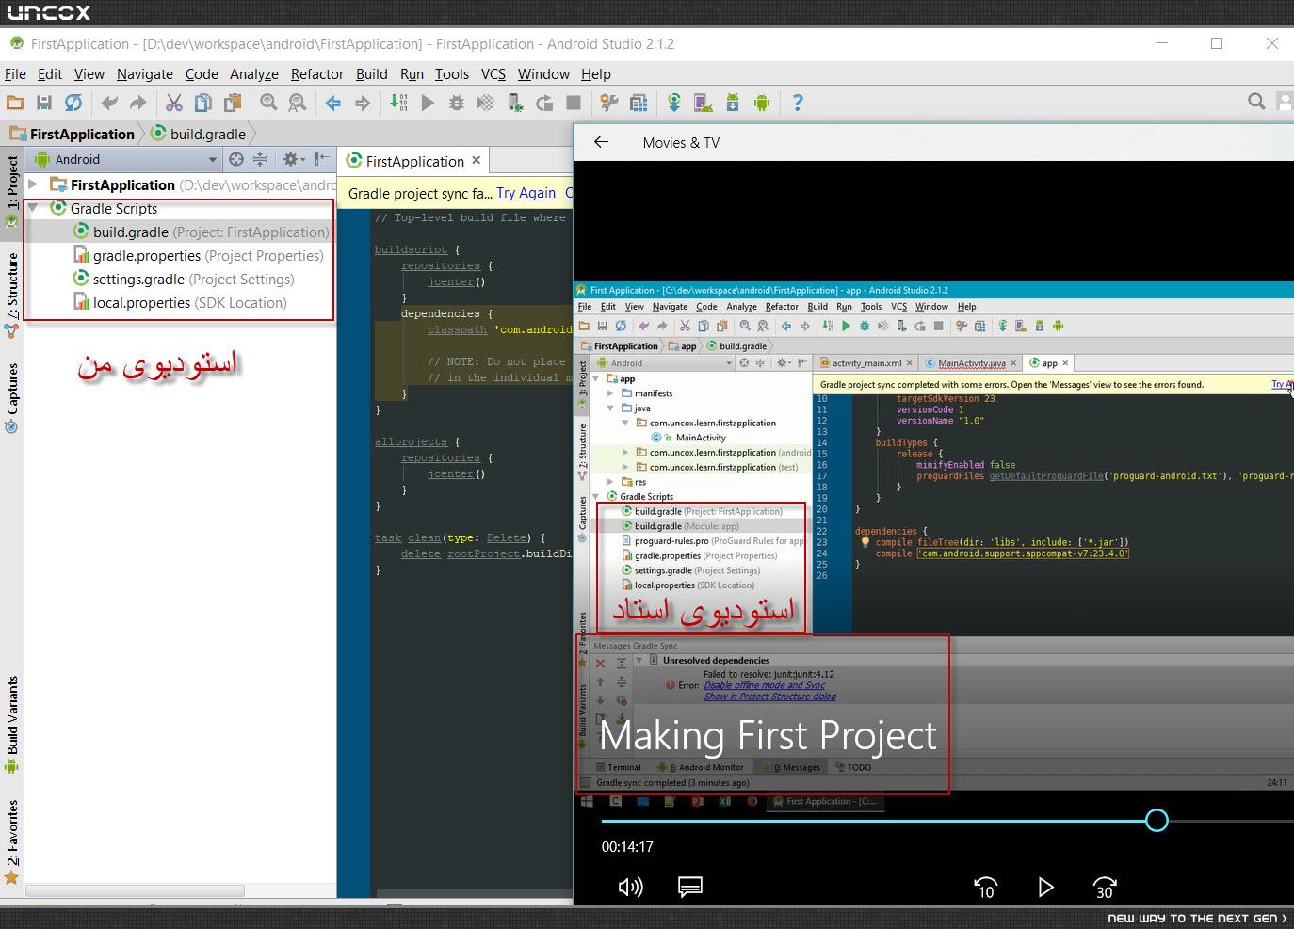The image size is (1294, 929).
Task: Open the VCS menu
Action: [x=493, y=73]
